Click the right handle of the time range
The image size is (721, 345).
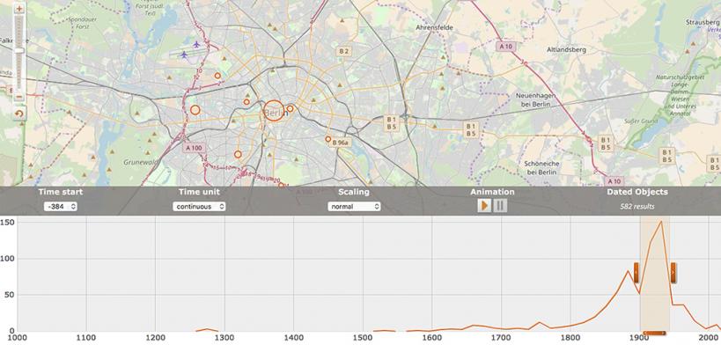pyautogui.click(x=673, y=273)
